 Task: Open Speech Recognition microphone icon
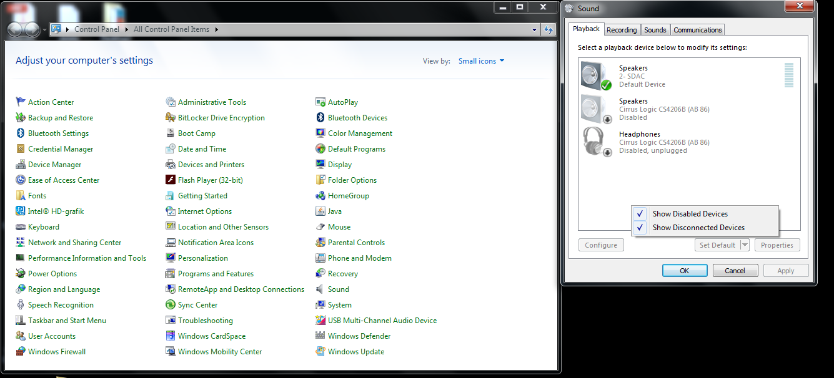pos(21,305)
